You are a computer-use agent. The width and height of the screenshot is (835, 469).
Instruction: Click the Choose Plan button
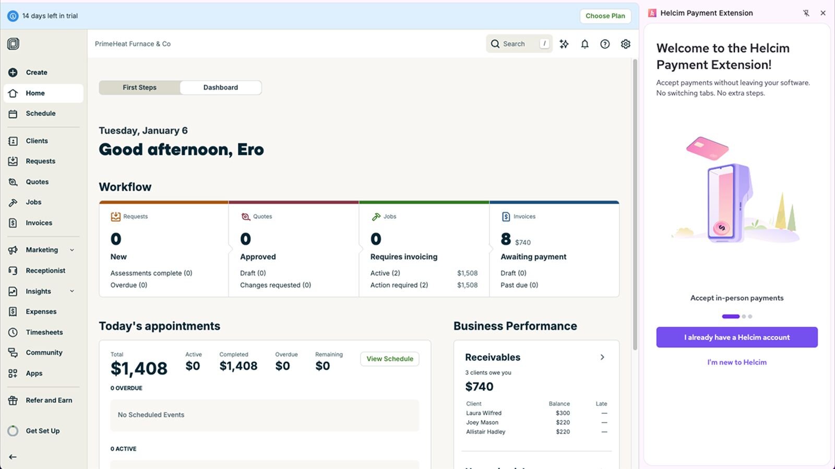pos(605,16)
